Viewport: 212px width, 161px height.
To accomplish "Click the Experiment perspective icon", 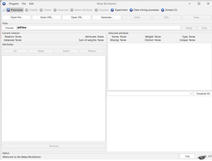I will pos(112,10).
